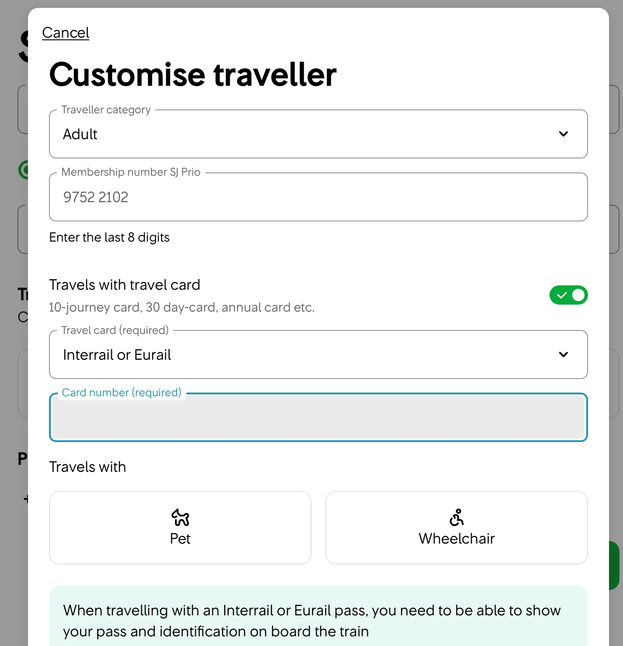The width and height of the screenshot is (623, 646).
Task: Click the 'Card number (required)' floating label
Action: tap(122, 393)
